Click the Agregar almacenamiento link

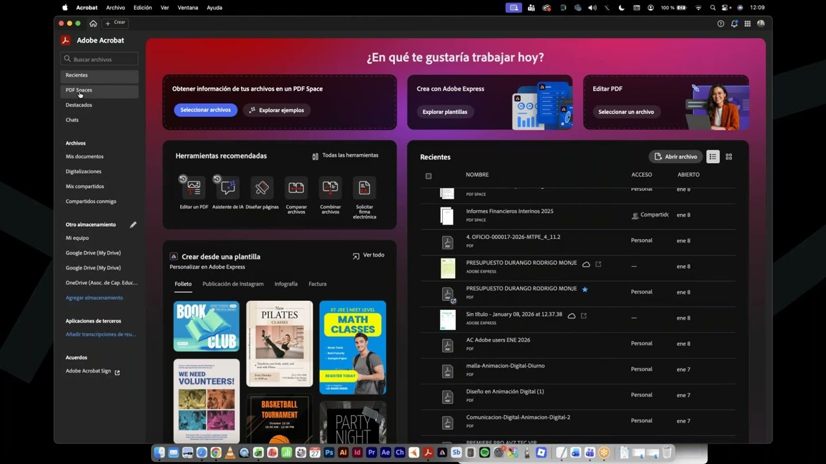point(94,298)
